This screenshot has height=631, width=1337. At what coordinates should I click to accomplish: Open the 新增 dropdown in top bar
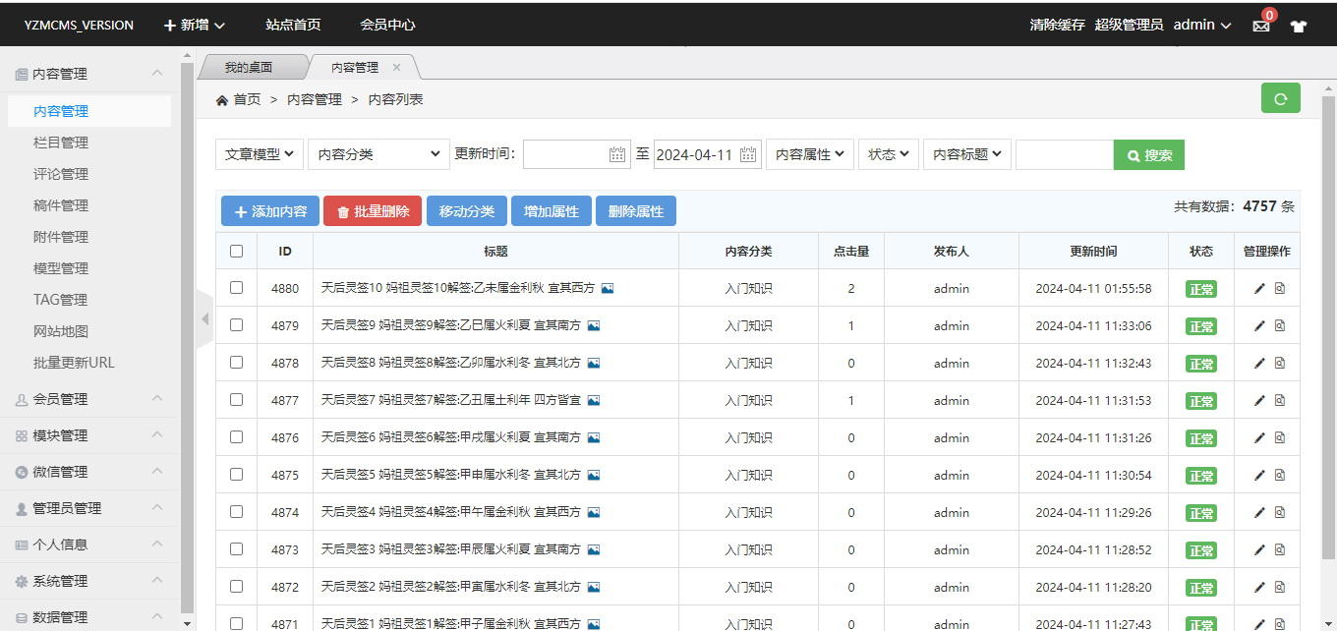coord(195,25)
